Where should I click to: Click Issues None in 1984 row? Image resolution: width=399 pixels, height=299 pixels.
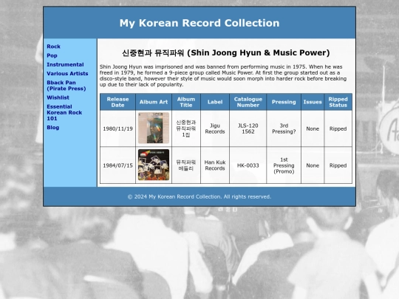pos(313,165)
